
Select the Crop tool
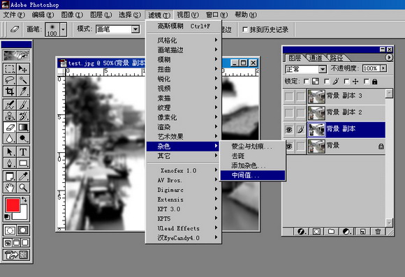click(10, 91)
